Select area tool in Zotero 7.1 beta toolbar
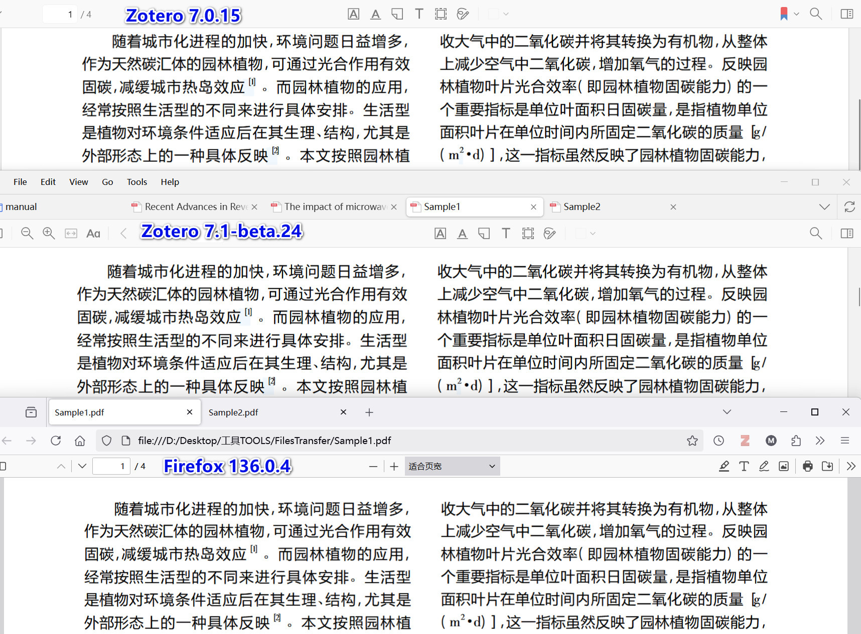The height and width of the screenshot is (634, 861). (528, 233)
